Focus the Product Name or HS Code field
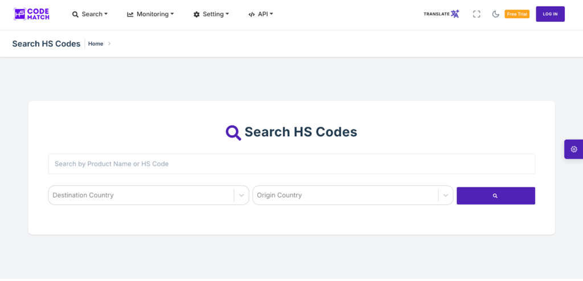This screenshot has height=281, width=583. (291, 164)
